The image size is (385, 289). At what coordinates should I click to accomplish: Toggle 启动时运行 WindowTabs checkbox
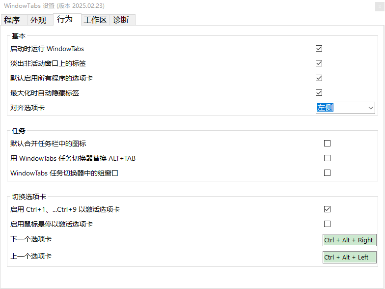point(319,48)
